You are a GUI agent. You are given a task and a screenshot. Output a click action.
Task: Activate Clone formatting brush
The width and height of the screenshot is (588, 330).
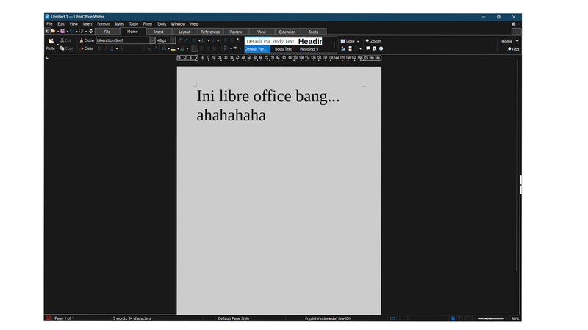tap(87, 40)
